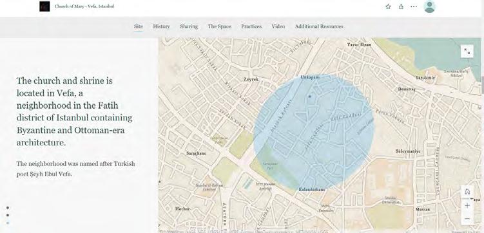The image size is (484, 233).
Task: Click the Süleymaniye label on the map
Action: [x=408, y=151]
